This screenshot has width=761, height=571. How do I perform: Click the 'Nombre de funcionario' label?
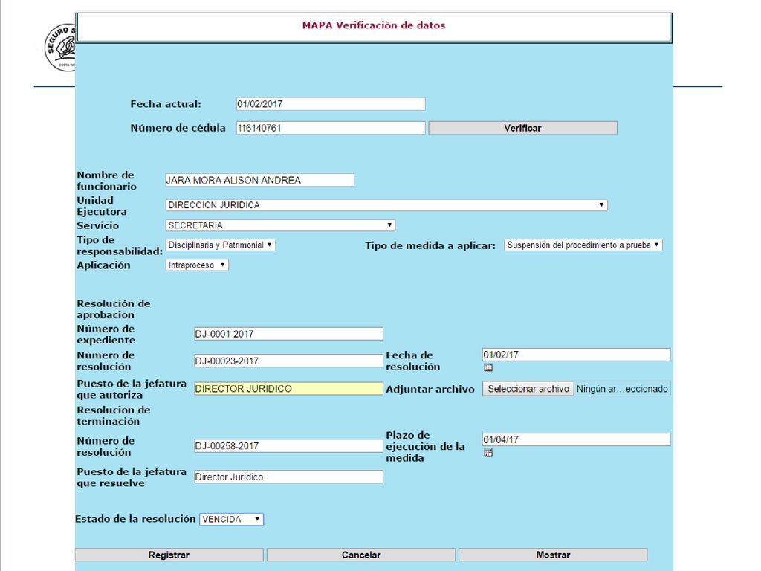tap(107, 181)
